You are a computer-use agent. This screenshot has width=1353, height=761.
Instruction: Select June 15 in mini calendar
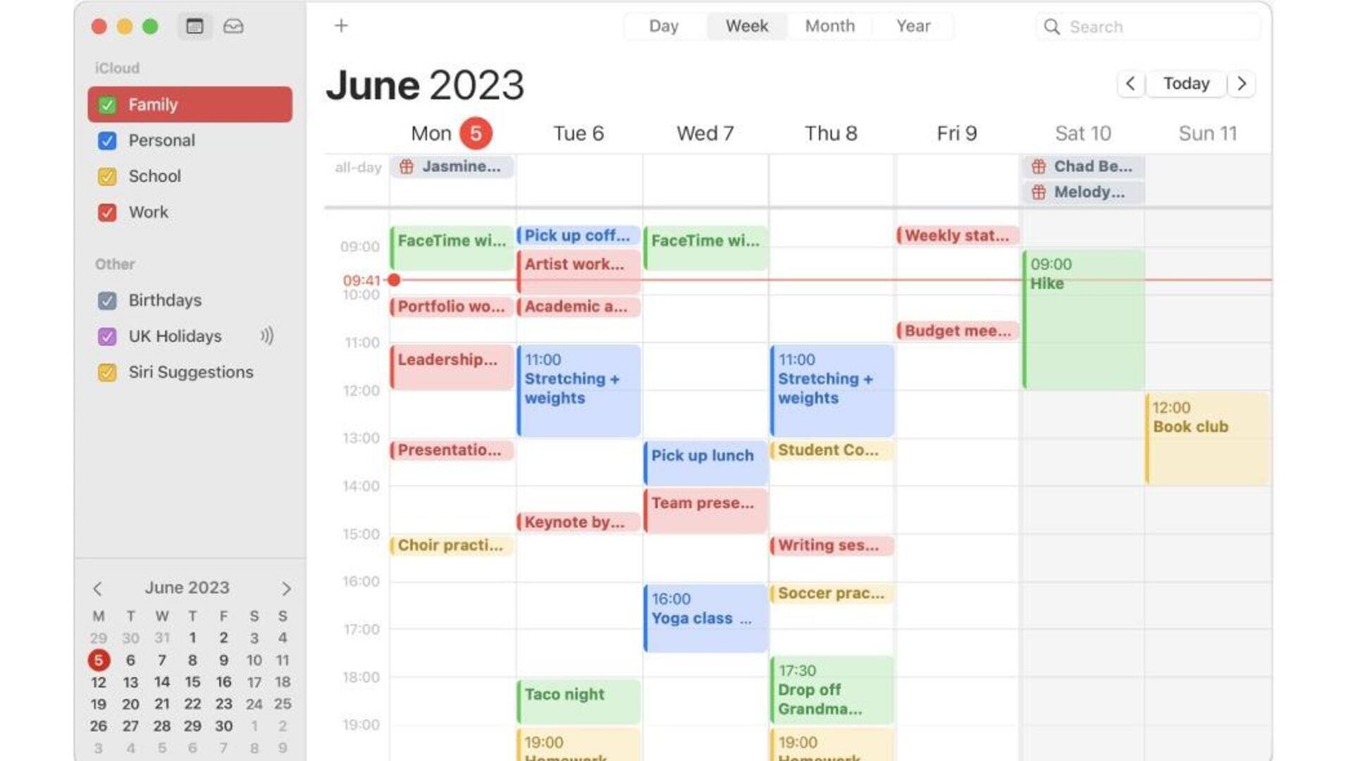click(x=192, y=681)
